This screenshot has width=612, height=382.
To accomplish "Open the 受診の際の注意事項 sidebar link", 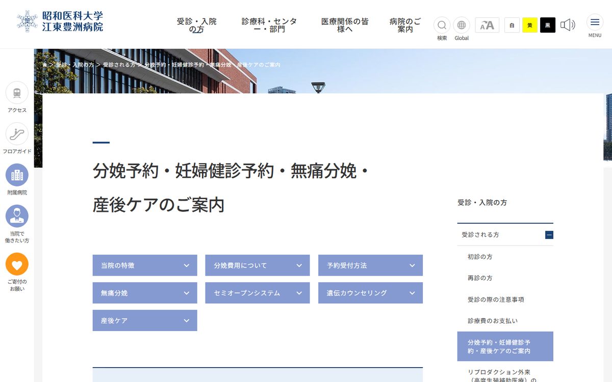I will (x=496, y=299).
